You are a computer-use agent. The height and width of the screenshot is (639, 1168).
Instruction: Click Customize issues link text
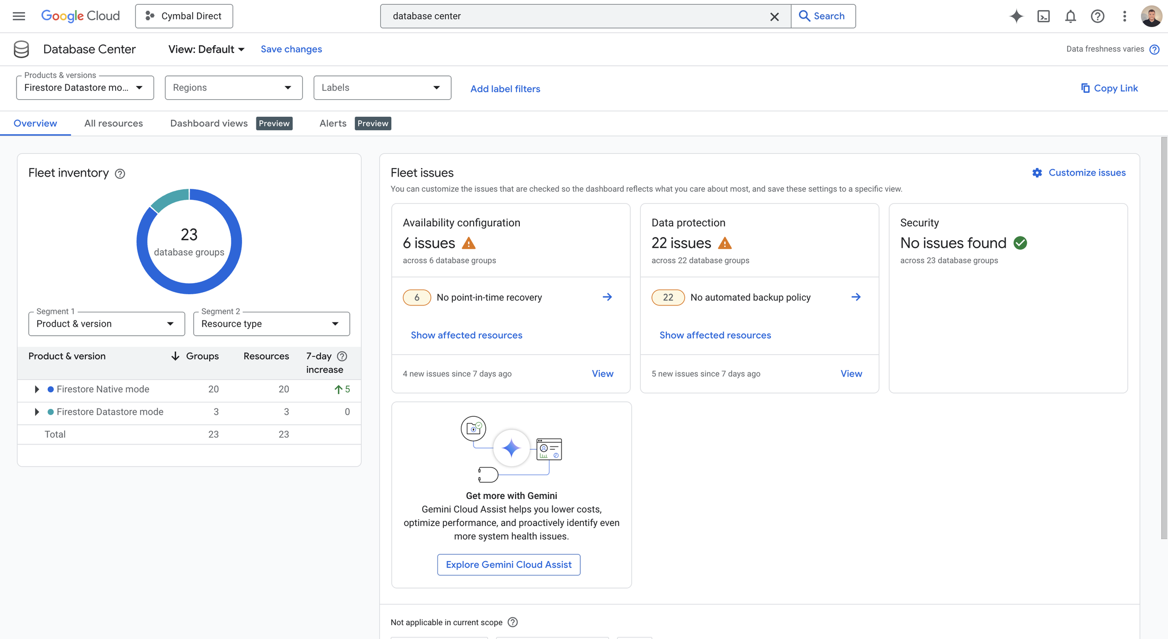click(x=1087, y=173)
